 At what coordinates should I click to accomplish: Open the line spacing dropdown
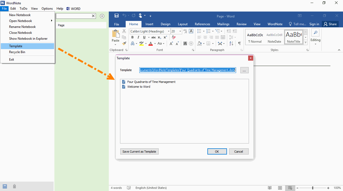(232, 37)
